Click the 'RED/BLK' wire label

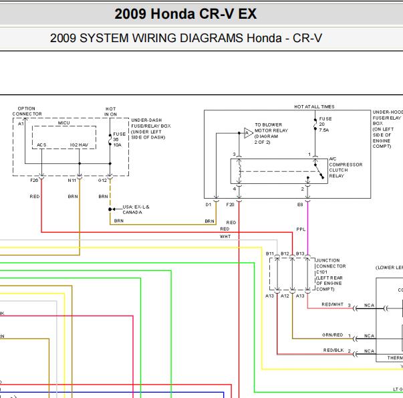[333, 350]
